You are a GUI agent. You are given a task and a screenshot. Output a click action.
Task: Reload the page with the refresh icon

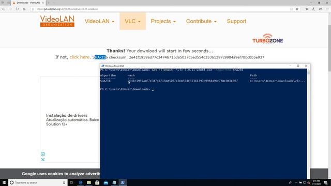tap(17, 9)
